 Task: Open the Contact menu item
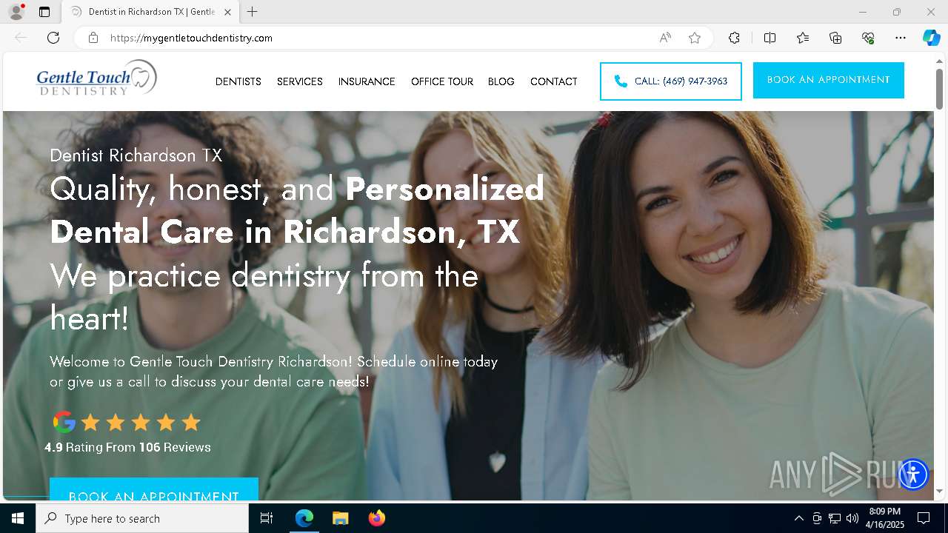[x=554, y=81]
